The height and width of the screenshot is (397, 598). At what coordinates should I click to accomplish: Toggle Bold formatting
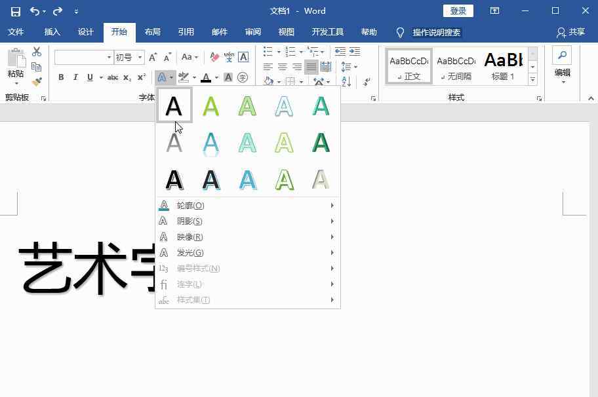61,77
